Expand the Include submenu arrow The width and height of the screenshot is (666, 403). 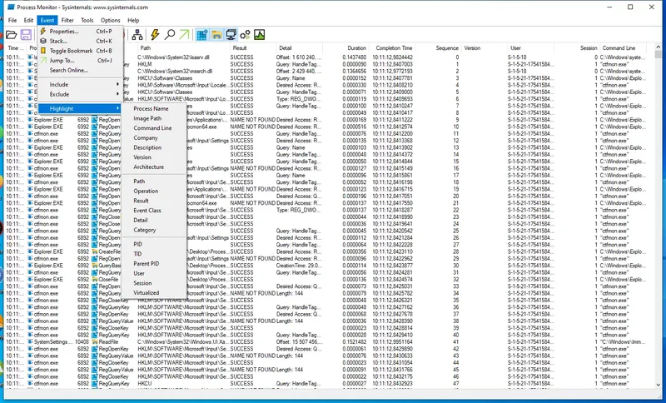tap(117, 84)
